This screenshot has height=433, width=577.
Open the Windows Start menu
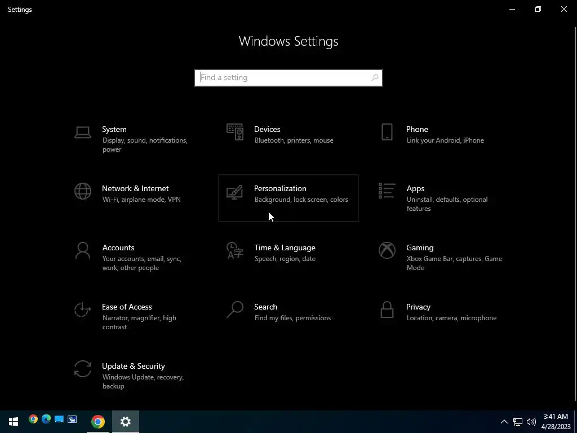[14, 422]
